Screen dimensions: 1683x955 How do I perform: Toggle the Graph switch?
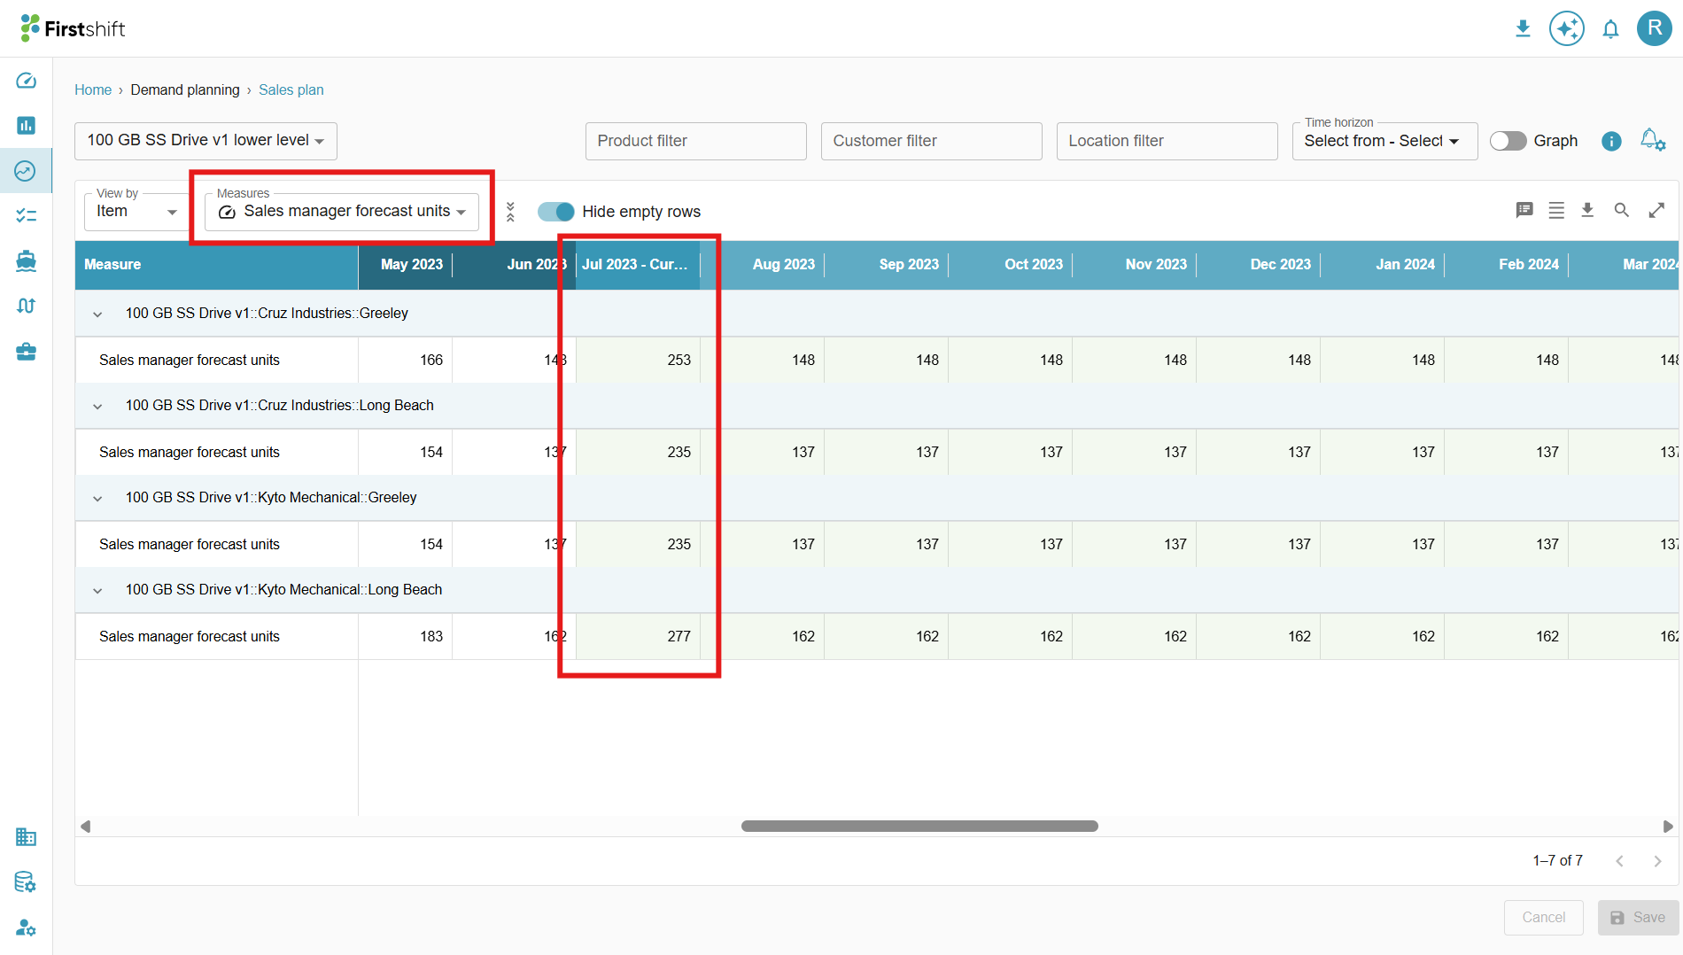point(1508,141)
